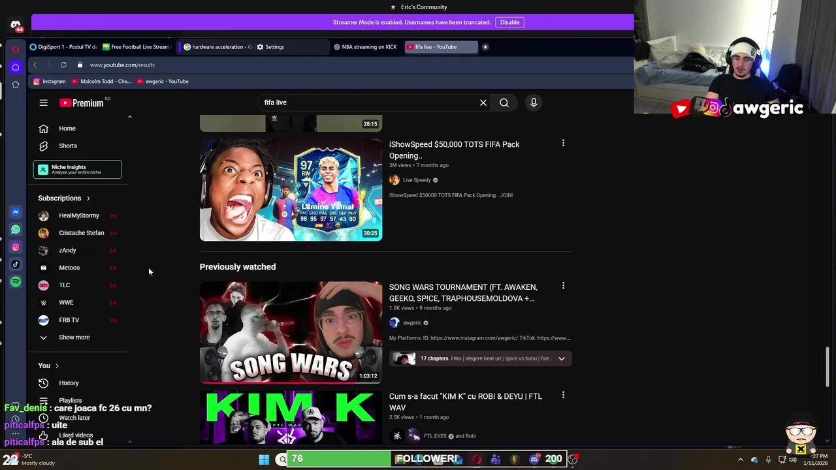Reload the current page

tap(63, 65)
